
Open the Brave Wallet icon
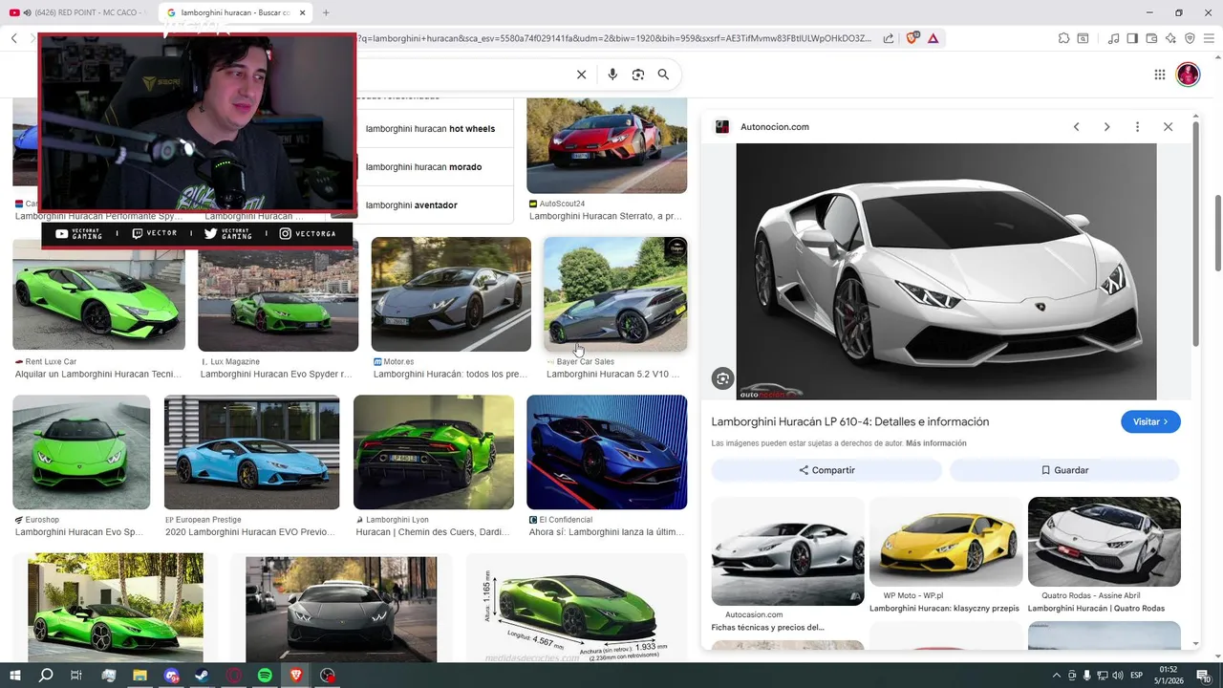(x=1151, y=38)
